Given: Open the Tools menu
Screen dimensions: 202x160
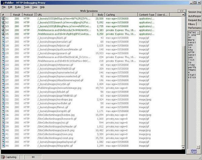Looking at the screenshot, I should 27,7.
